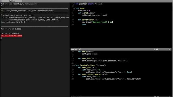Click the terminal cursor below the failed message

pos(1,38)
